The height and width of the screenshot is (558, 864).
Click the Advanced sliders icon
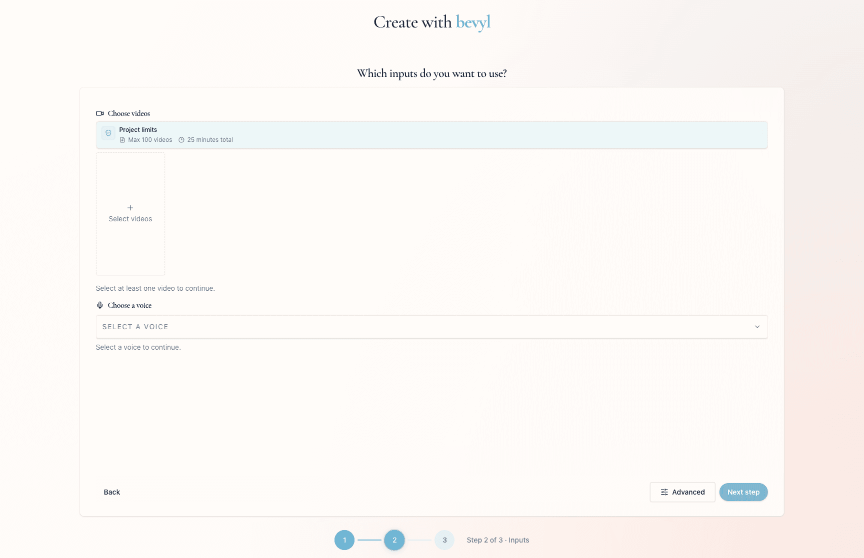(664, 492)
